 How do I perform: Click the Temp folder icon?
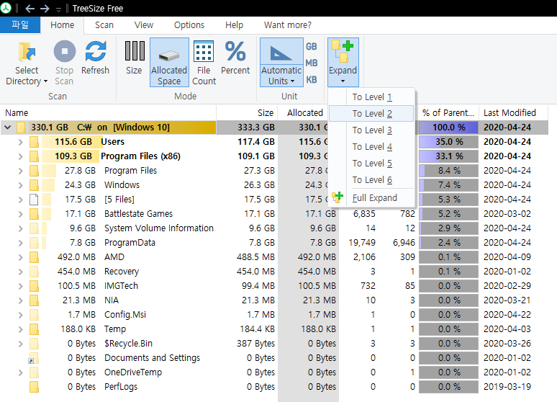(x=34, y=329)
